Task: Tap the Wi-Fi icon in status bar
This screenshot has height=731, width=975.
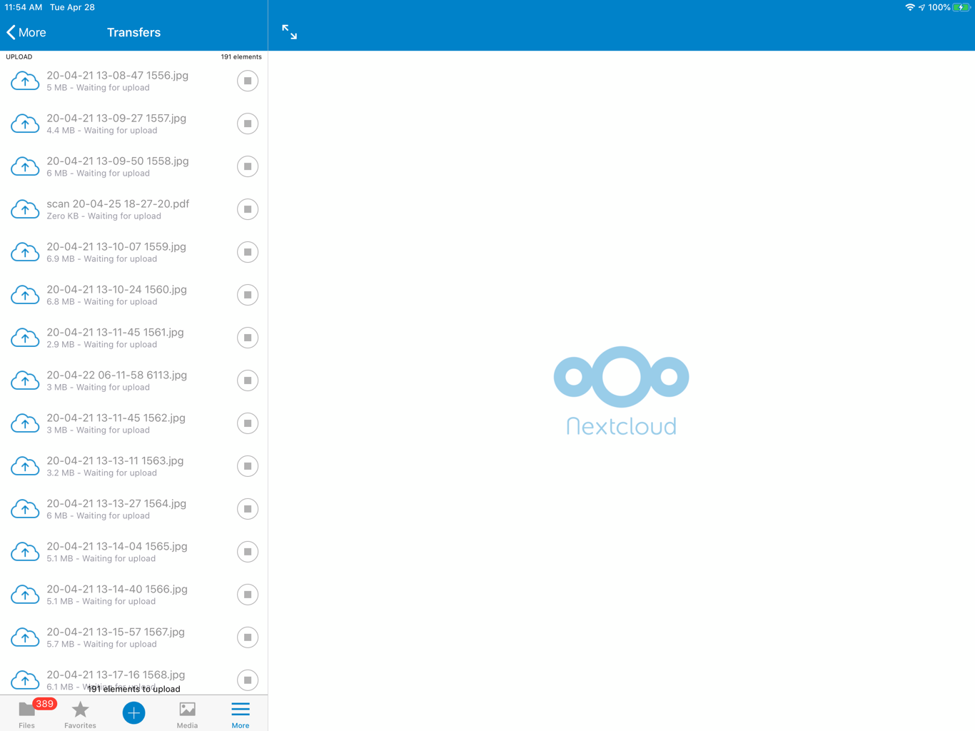Action: click(910, 7)
